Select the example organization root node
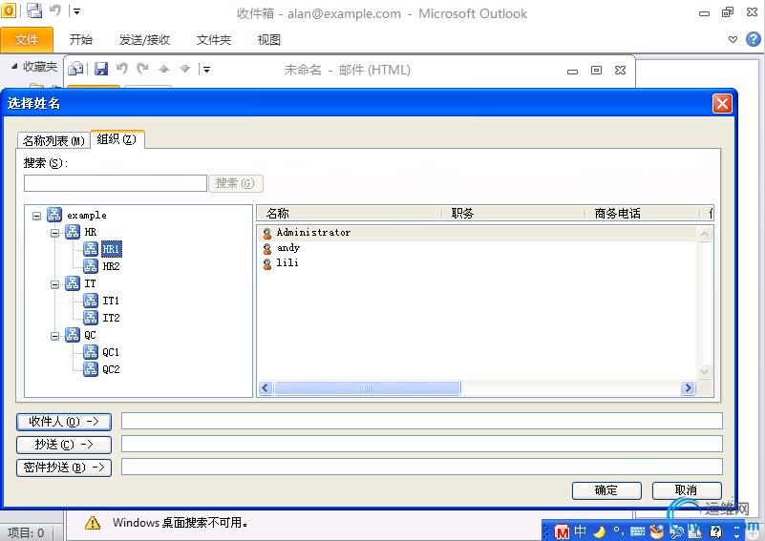Screen dimensions: 765x541 click(86, 215)
